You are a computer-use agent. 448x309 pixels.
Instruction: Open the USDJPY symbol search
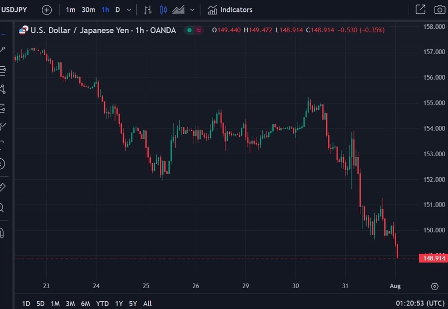(13, 10)
